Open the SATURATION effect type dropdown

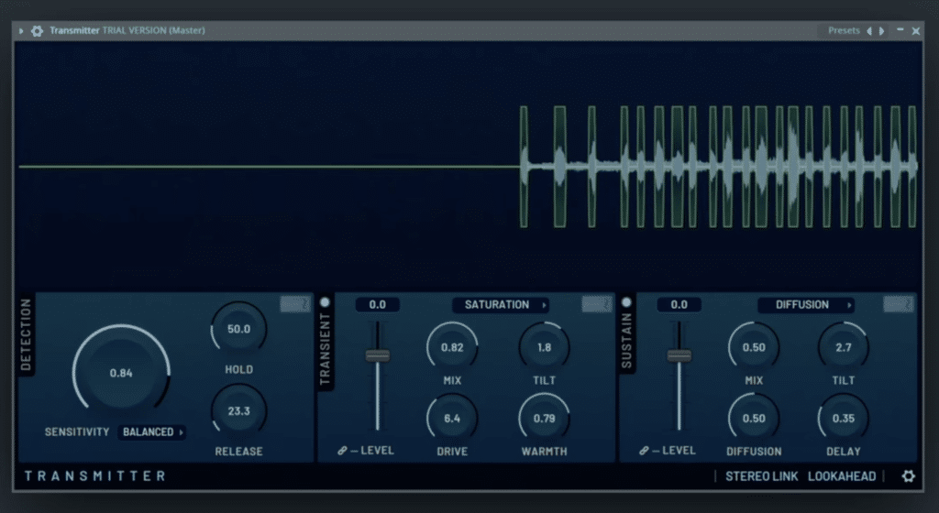pos(502,305)
